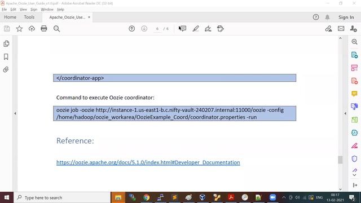361x203 pixels.
Task: Open the Fill & Sign tool in right pane
Action: [x=354, y=145]
